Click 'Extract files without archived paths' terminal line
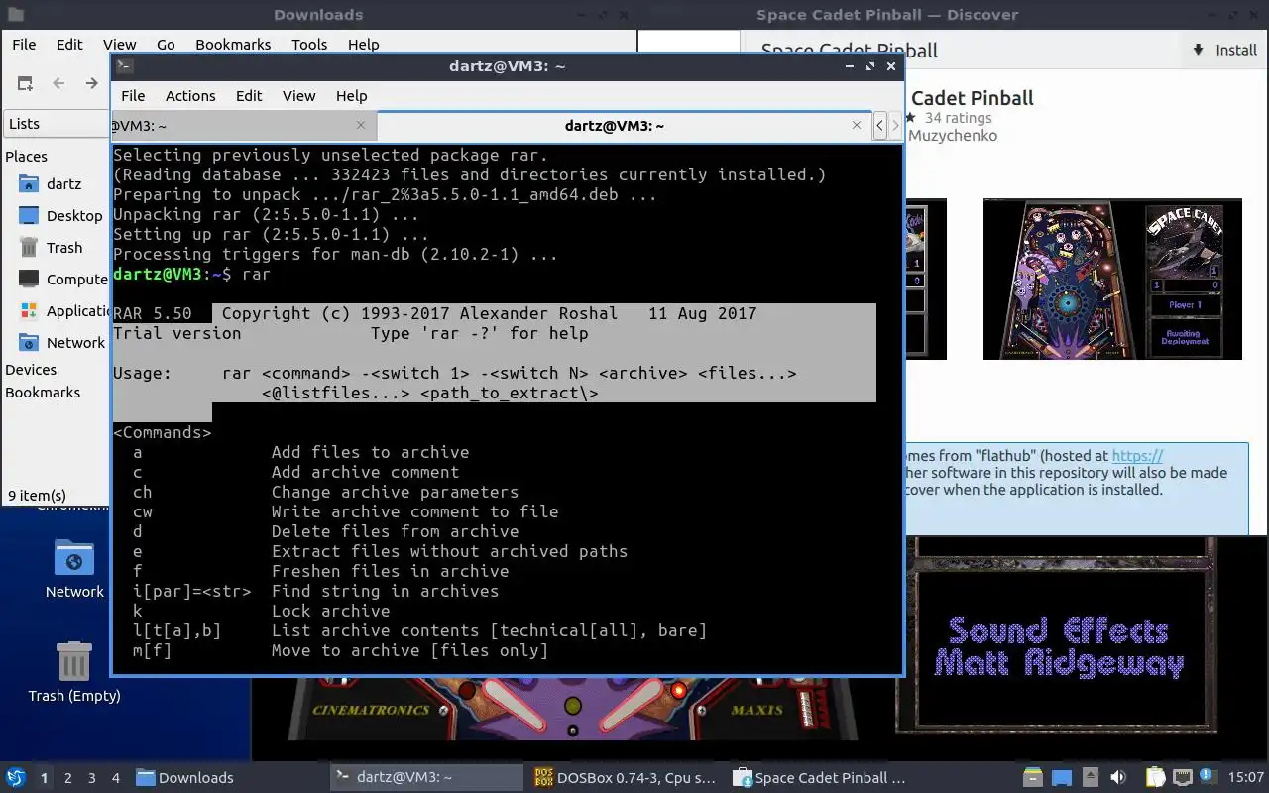Image resolution: width=1269 pixels, height=793 pixels. point(449,551)
